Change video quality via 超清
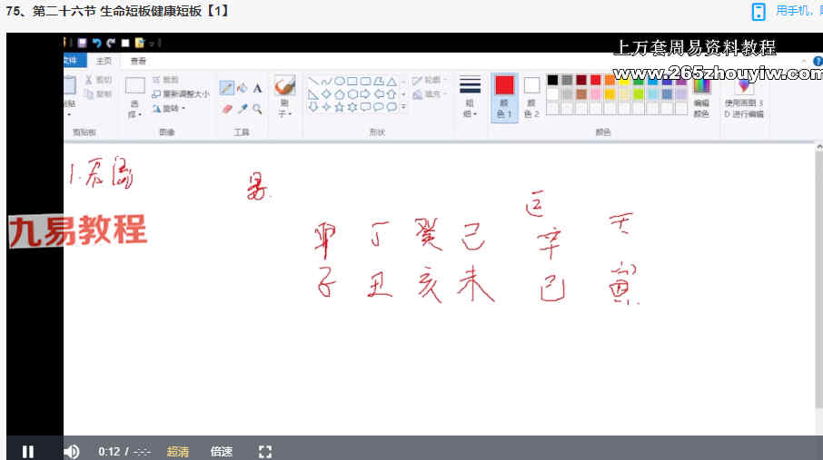Viewport: 823px width, 460px height. pyautogui.click(x=178, y=451)
